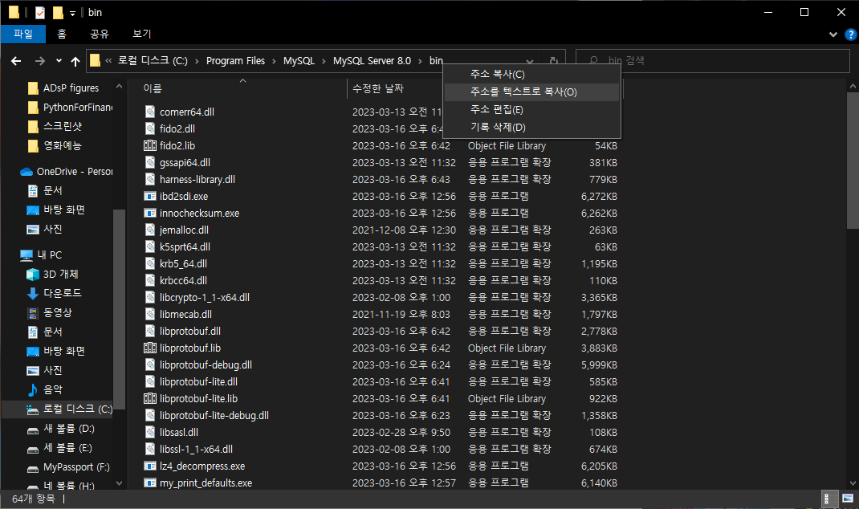859x509 pixels.
Task: Click 로컬 디스크 (C:) breadcrumb segment
Action: pos(153,61)
